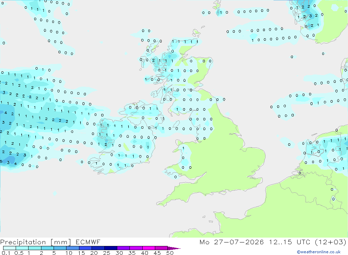Select the 10 to 15 mm blue swatch
The width and height of the screenshot is (348, 255).
(73, 248)
